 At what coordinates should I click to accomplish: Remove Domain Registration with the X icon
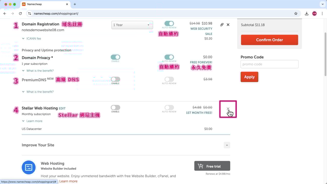(228, 25)
